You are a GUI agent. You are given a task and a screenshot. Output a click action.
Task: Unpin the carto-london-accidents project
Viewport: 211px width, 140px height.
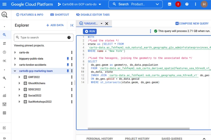[68, 65]
